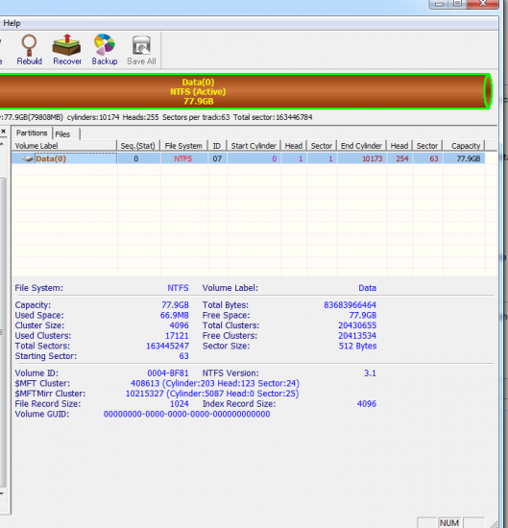Click the NTFS cell in Data(0) row
508x528 pixels.
(183, 158)
